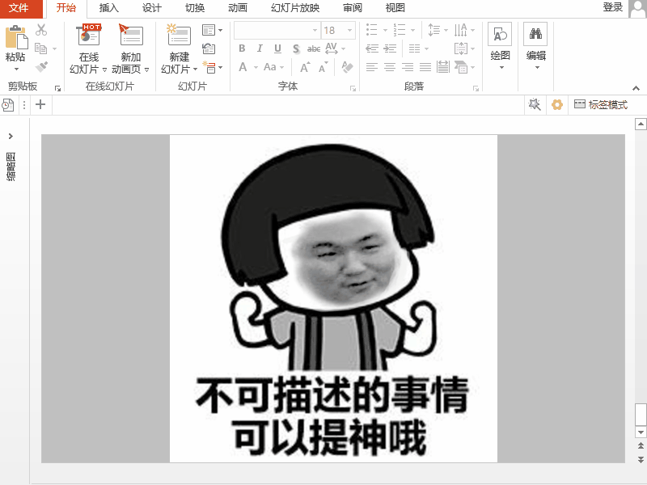This screenshot has height=485, width=647.
Task: Switch to the Animations (动画) tab
Action: click(x=238, y=8)
